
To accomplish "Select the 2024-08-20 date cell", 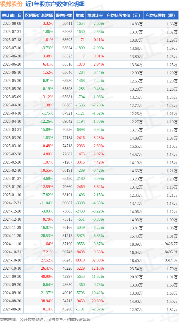I will (x=12, y=309).
